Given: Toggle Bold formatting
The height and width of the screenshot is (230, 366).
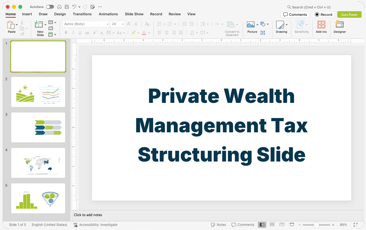Looking at the screenshot, I should [66, 33].
